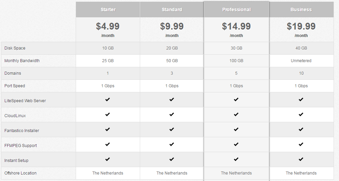The width and height of the screenshot is (339, 181).
Task: Click the Professional plan 100 GB bandwidth cell
Action: [236, 61]
